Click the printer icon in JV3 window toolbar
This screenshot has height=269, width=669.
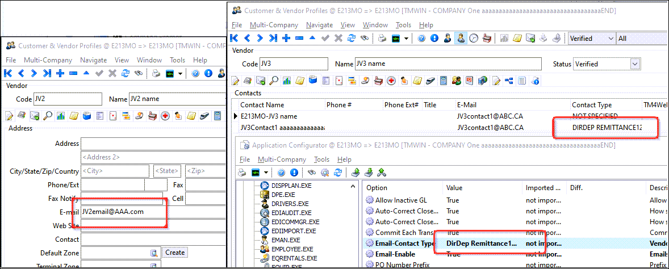[x=383, y=39]
